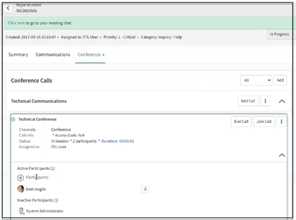Screen dimensions: 296x220
Task: Collapse the Technical Communications section chevron
Action: (x=282, y=101)
